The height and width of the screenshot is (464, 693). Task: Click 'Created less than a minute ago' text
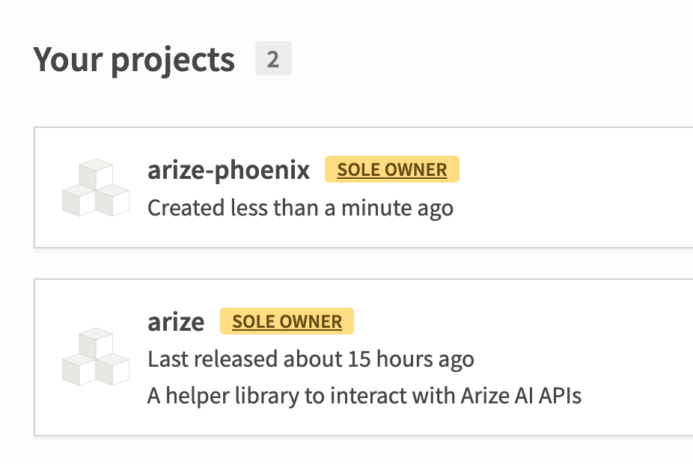click(300, 207)
